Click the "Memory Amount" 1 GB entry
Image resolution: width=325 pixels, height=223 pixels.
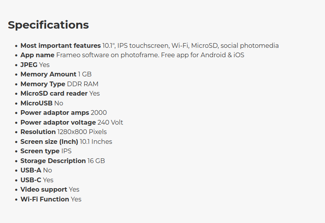(x=56, y=74)
